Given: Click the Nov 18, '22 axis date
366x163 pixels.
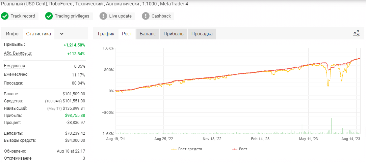Looking at the screenshot, I should coord(212,139).
